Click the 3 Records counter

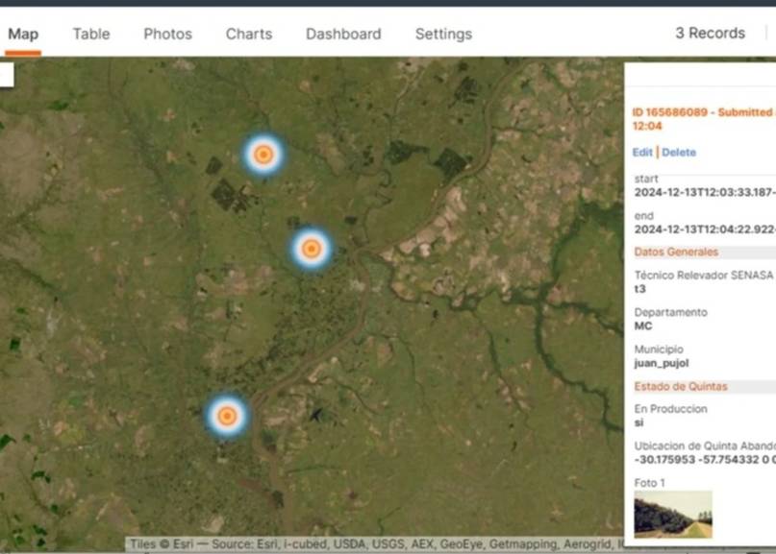click(x=712, y=33)
